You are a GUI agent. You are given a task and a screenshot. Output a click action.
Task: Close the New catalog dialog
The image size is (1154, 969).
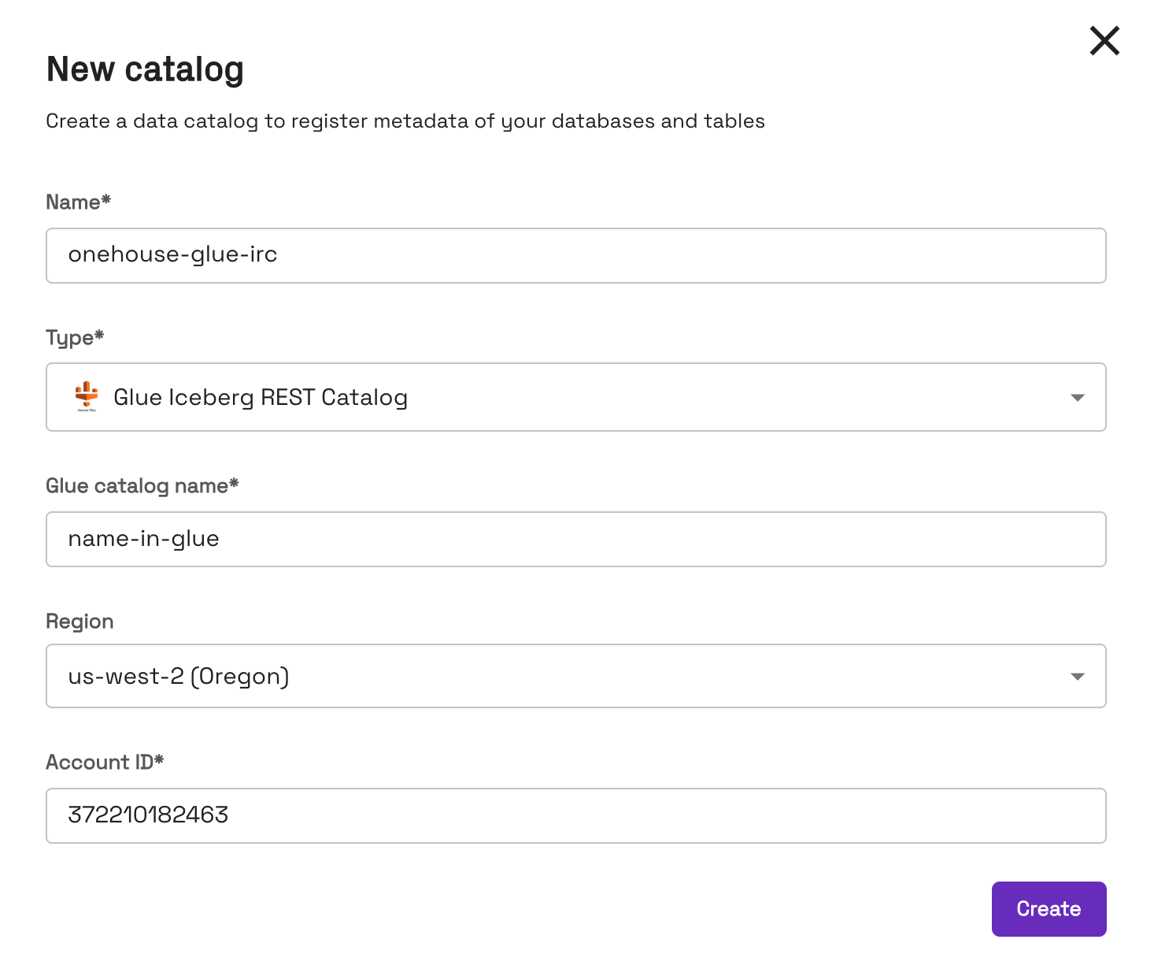tap(1104, 41)
